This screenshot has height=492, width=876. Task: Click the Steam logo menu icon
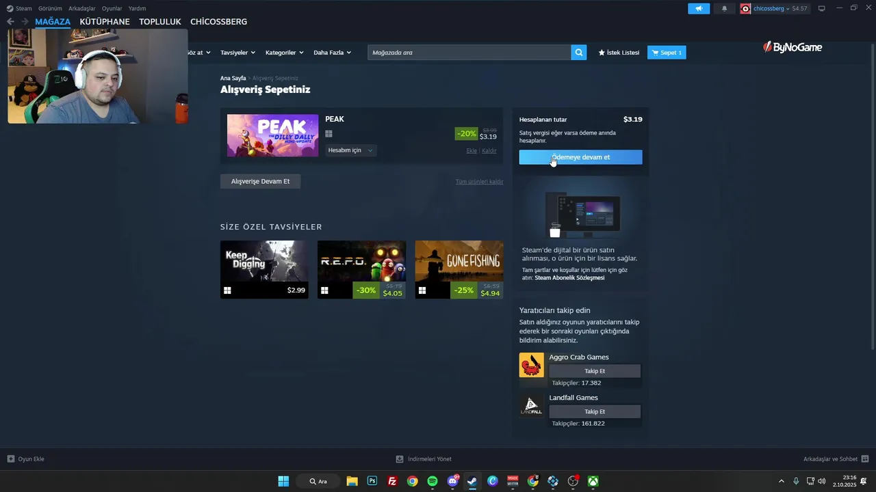tap(10, 8)
